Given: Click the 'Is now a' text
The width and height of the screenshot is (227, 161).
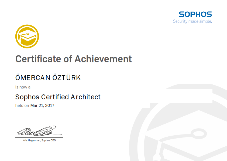Looking at the screenshot, I should [23, 87].
